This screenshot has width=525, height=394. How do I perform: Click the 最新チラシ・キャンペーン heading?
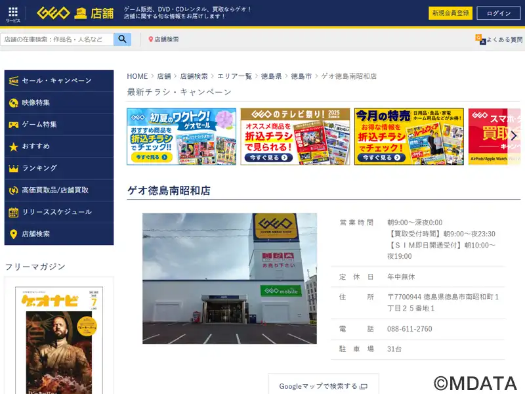(x=179, y=92)
